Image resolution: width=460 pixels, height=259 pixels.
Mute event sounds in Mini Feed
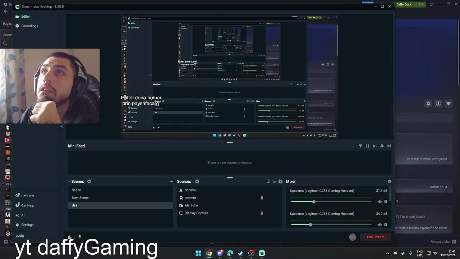(x=389, y=146)
